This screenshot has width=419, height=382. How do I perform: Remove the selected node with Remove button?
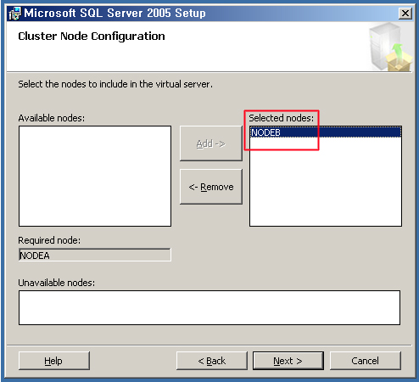211,187
